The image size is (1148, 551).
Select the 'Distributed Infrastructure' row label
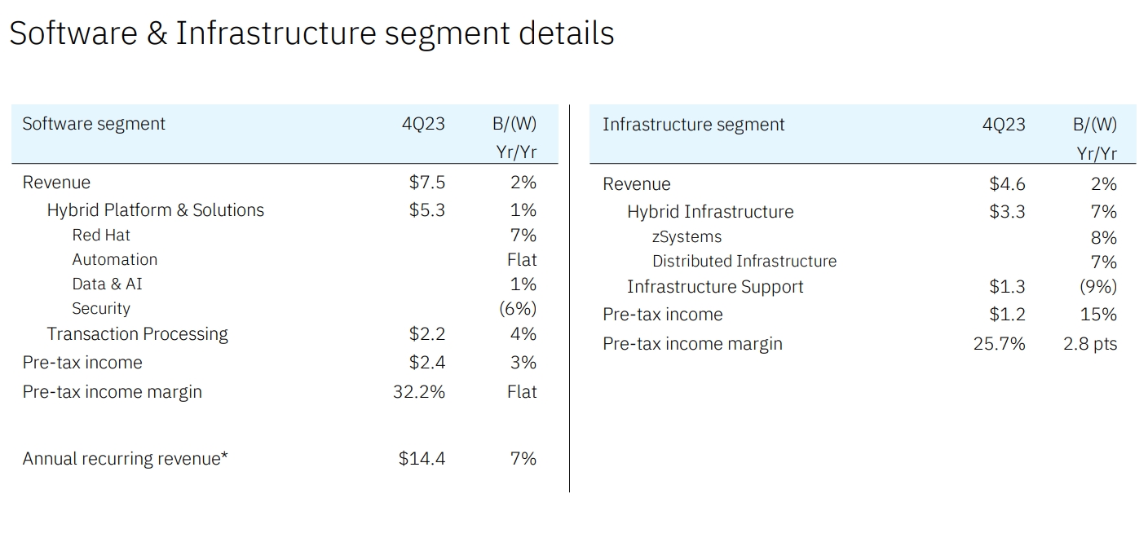pos(744,262)
